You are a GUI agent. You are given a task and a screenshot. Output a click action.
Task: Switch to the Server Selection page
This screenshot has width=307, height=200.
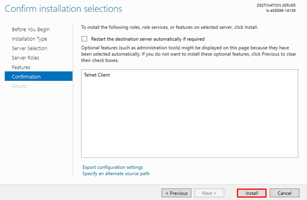click(x=29, y=48)
